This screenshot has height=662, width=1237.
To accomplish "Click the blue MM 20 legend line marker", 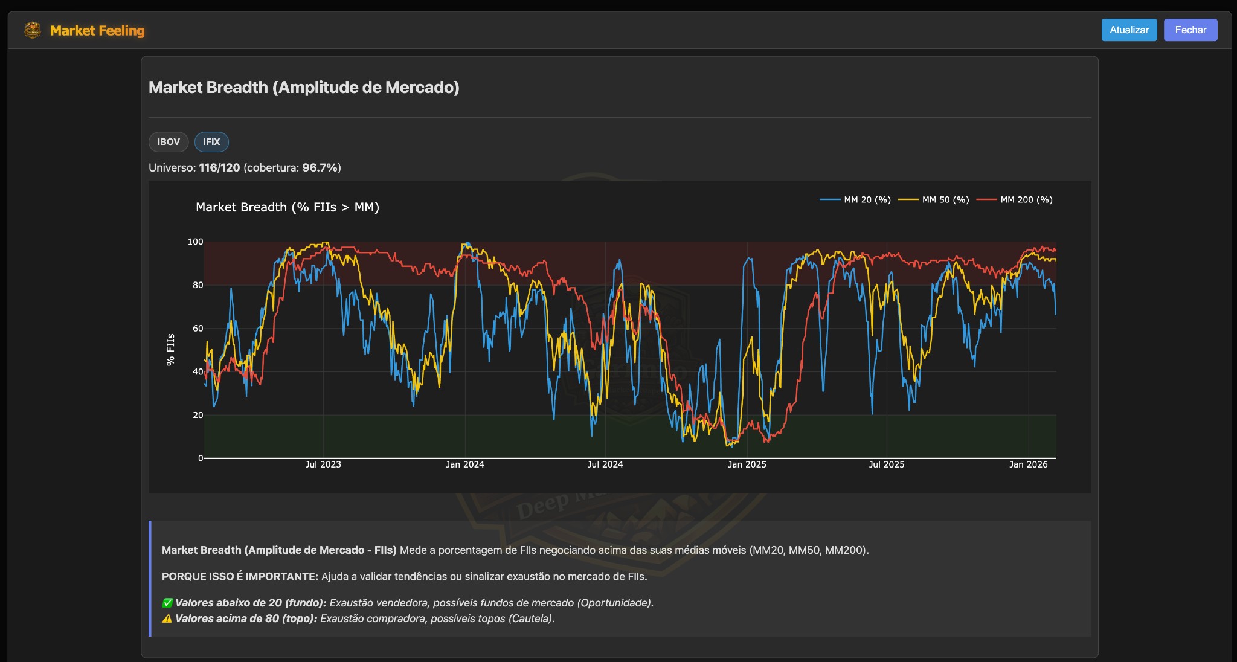I will 831,199.
